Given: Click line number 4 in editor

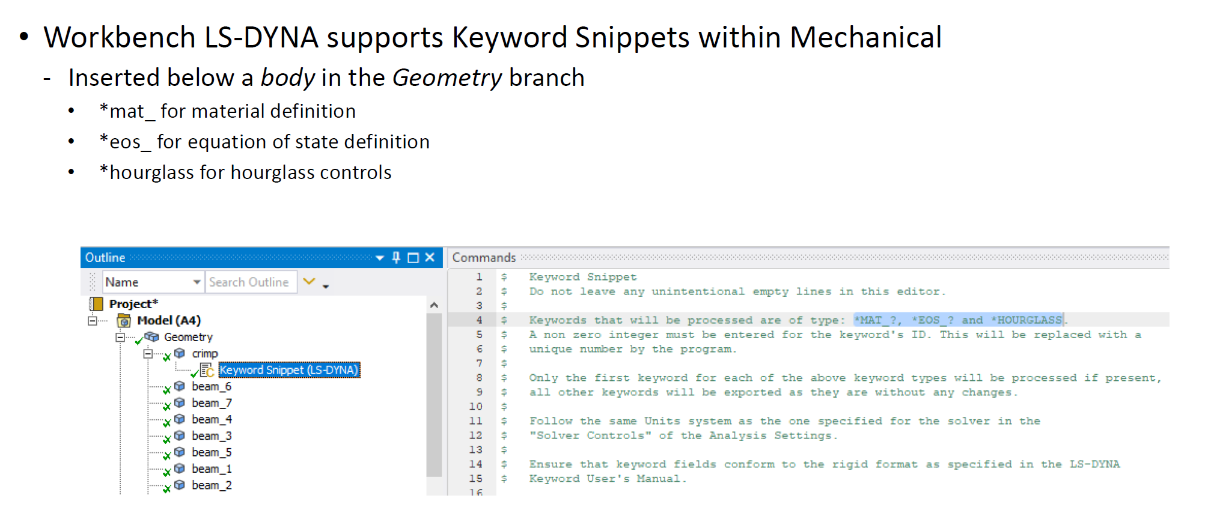Looking at the screenshot, I should [x=479, y=320].
